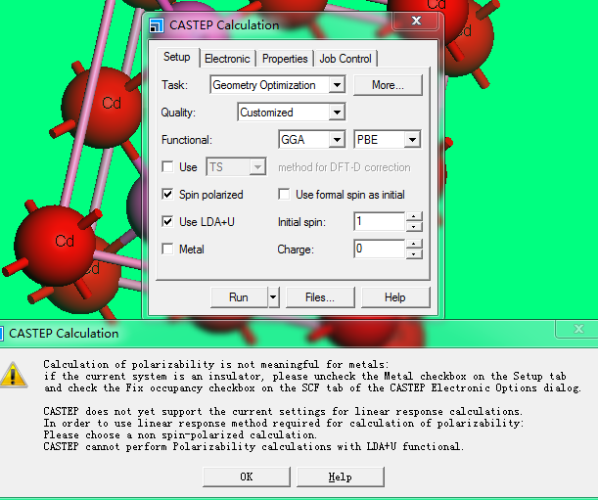Open the Properties tab

pyautogui.click(x=285, y=59)
